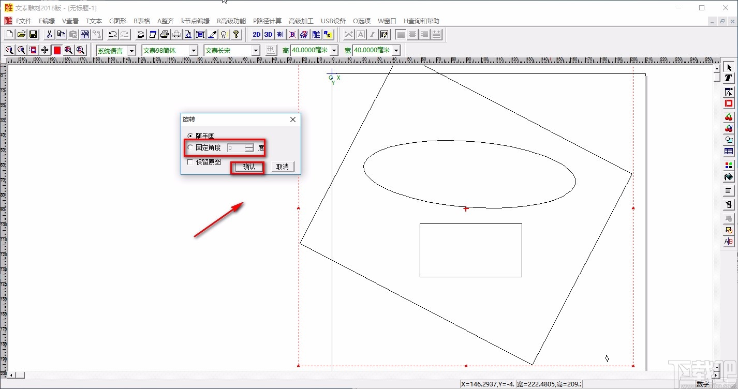The height and width of the screenshot is (389, 738).
Task: Click the fixed angle degree input field
Action: [x=236, y=148]
